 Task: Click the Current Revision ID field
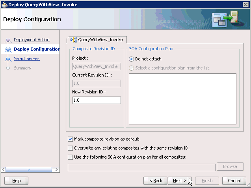[97, 83]
